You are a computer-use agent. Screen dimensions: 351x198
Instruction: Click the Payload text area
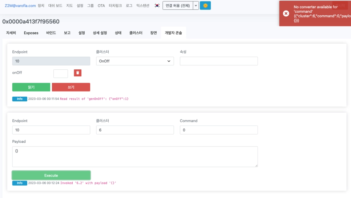pyautogui.click(x=135, y=157)
